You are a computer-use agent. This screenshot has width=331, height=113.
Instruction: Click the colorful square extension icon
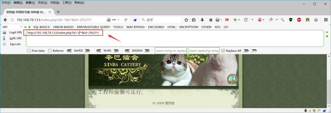(x=308, y=20)
